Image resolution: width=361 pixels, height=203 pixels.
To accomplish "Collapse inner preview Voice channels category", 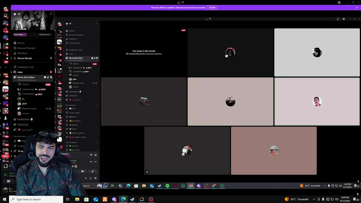I will pyautogui.click(x=71, y=142).
